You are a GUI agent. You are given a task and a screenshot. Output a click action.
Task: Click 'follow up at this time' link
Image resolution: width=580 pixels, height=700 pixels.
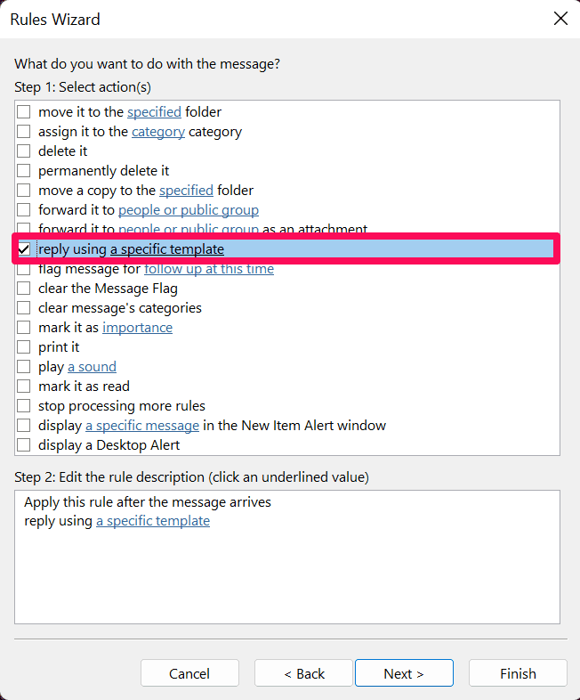click(x=209, y=269)
